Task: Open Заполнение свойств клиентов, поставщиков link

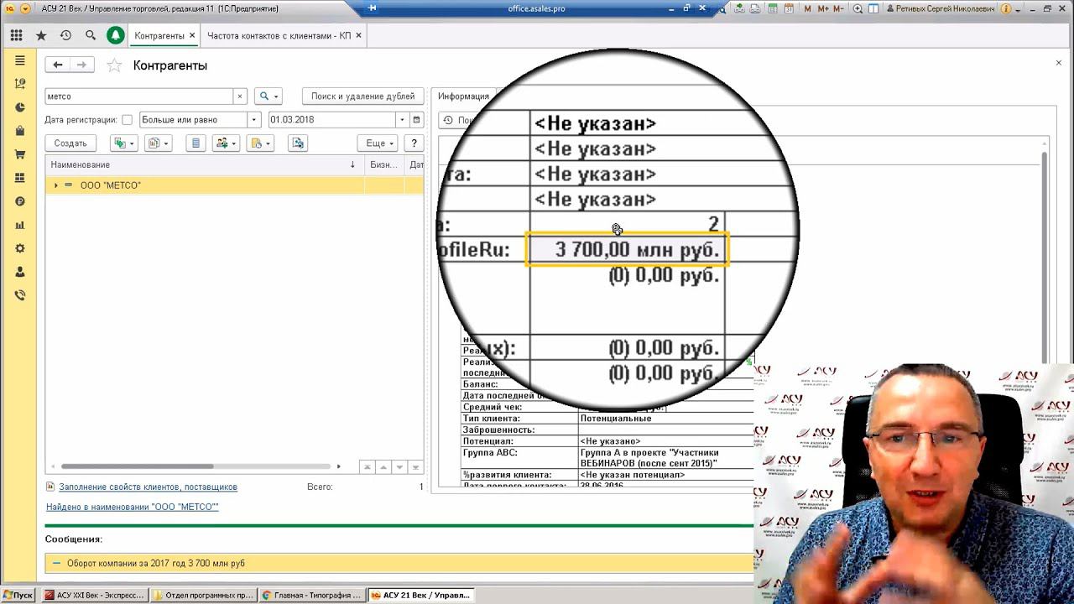Action: (148, 487)
